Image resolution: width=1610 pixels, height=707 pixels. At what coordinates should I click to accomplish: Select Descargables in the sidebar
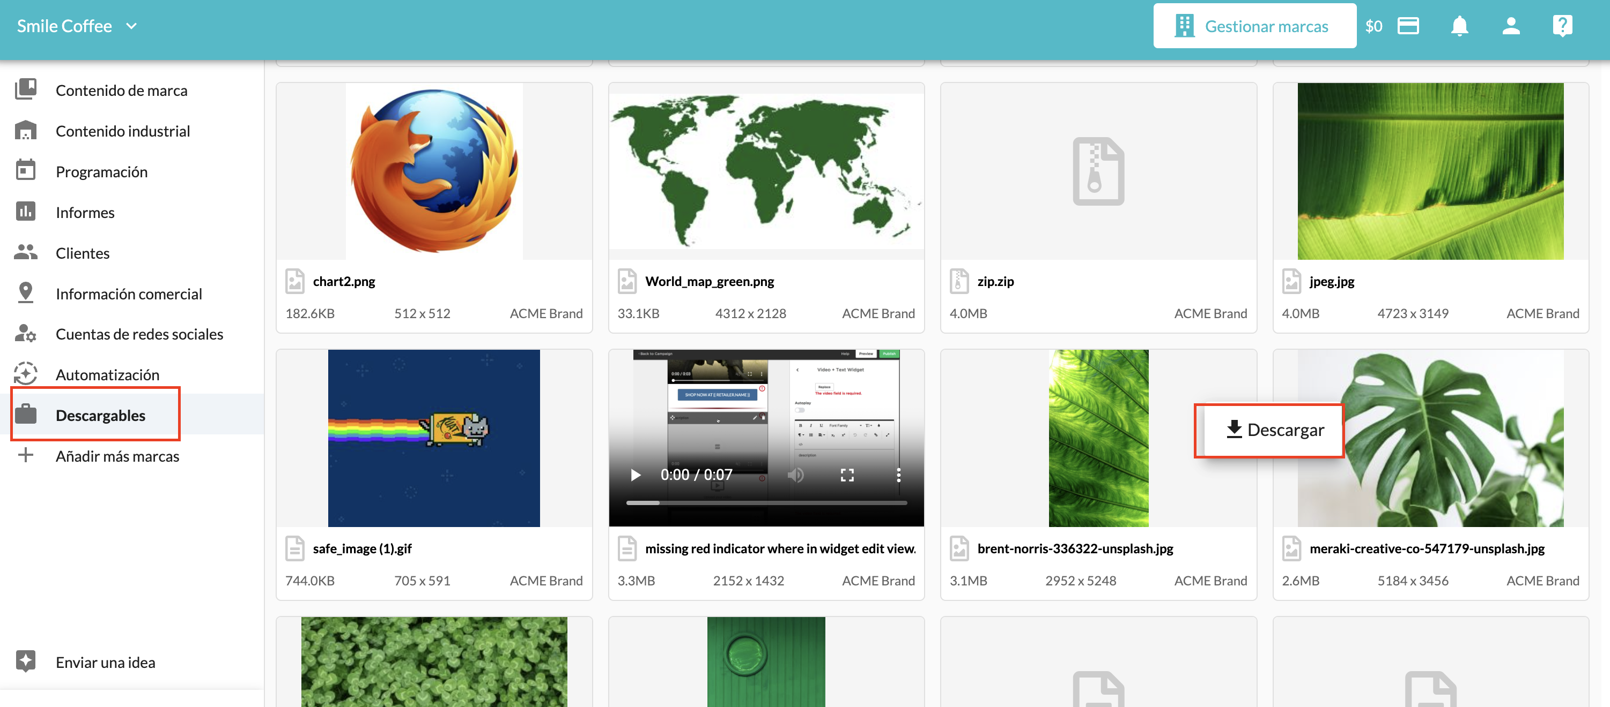pos(132,415)
